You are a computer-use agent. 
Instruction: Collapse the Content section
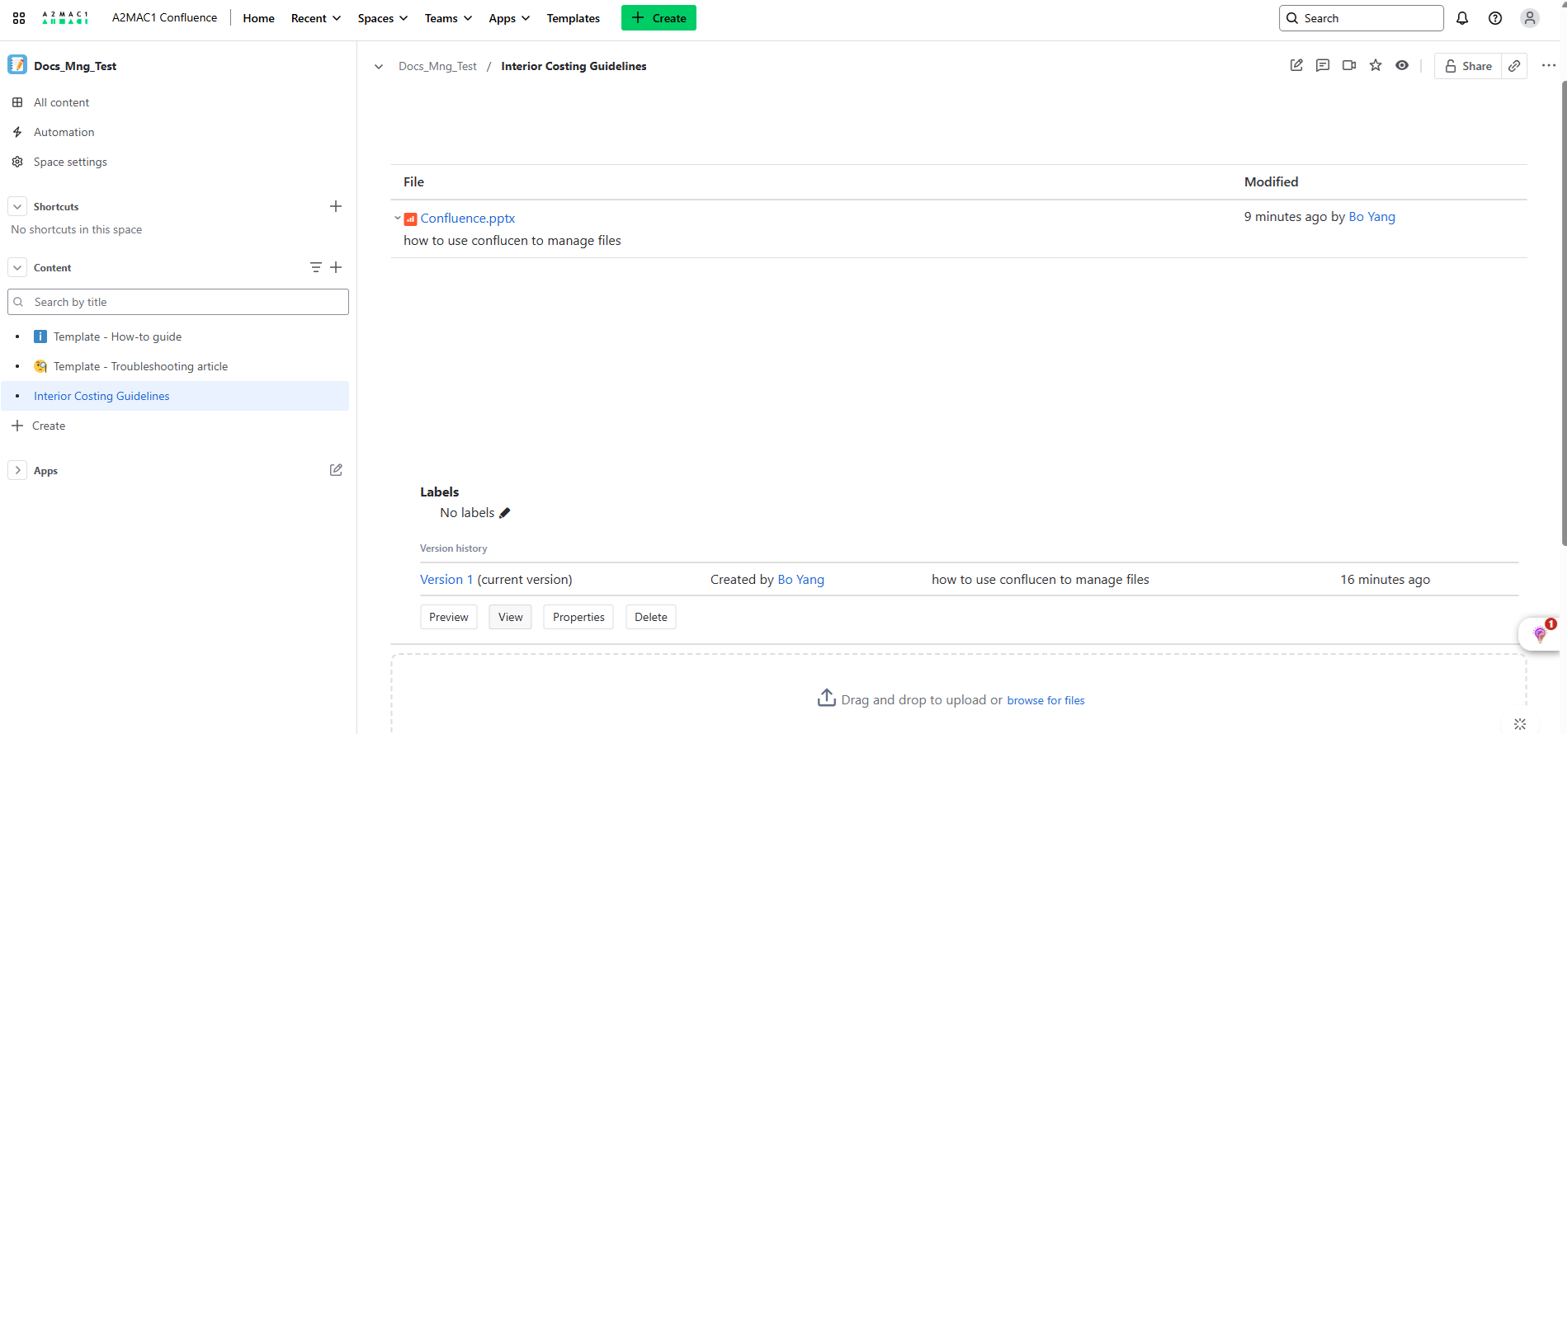[17, 267]
